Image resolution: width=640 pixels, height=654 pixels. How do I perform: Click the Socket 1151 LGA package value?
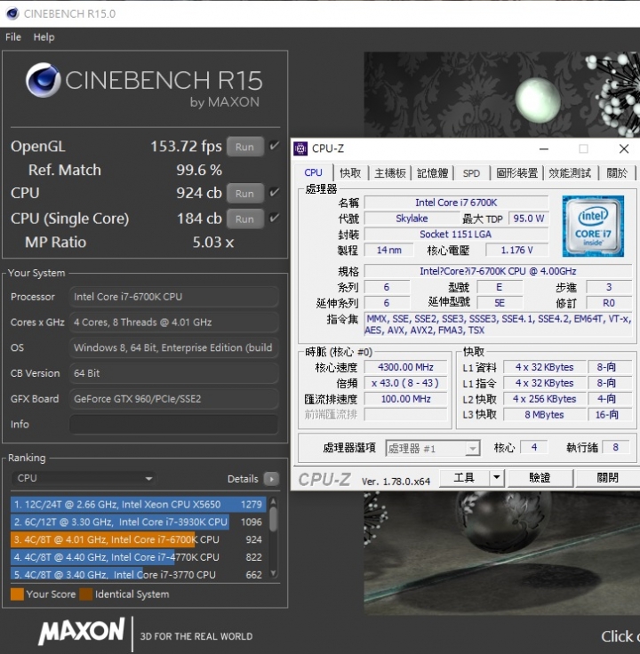click(x=456, y=235)
